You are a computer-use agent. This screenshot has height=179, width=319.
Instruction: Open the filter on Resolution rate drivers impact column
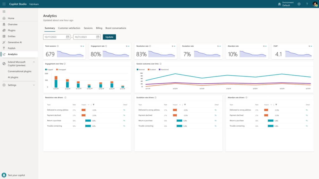point(94,105)
